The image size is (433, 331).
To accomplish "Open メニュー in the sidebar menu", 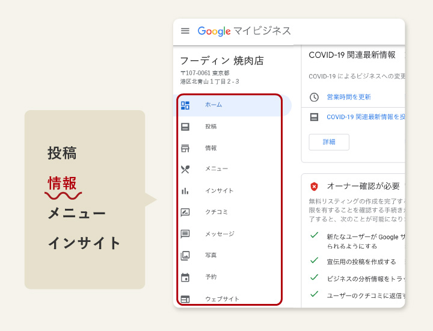I will [x=216, y=169].
